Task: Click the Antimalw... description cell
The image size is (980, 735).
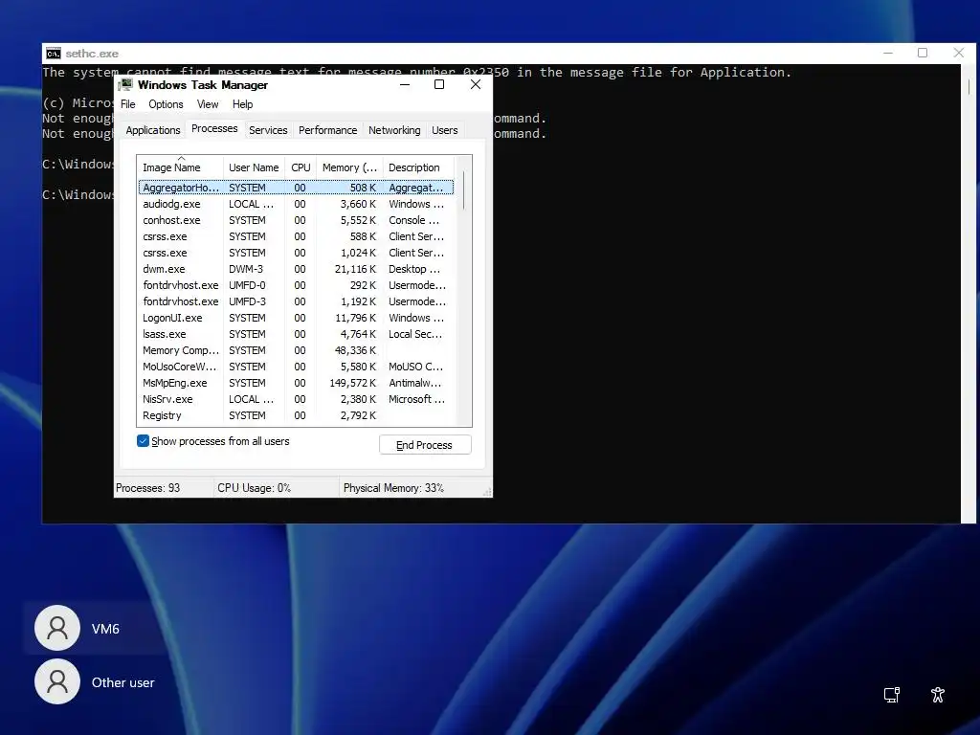Action: coord(415,383)
